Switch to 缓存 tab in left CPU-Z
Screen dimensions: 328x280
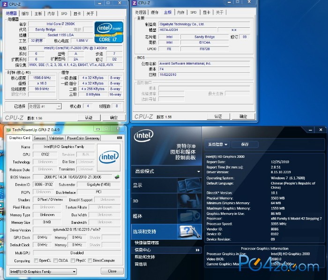point(25,14)
